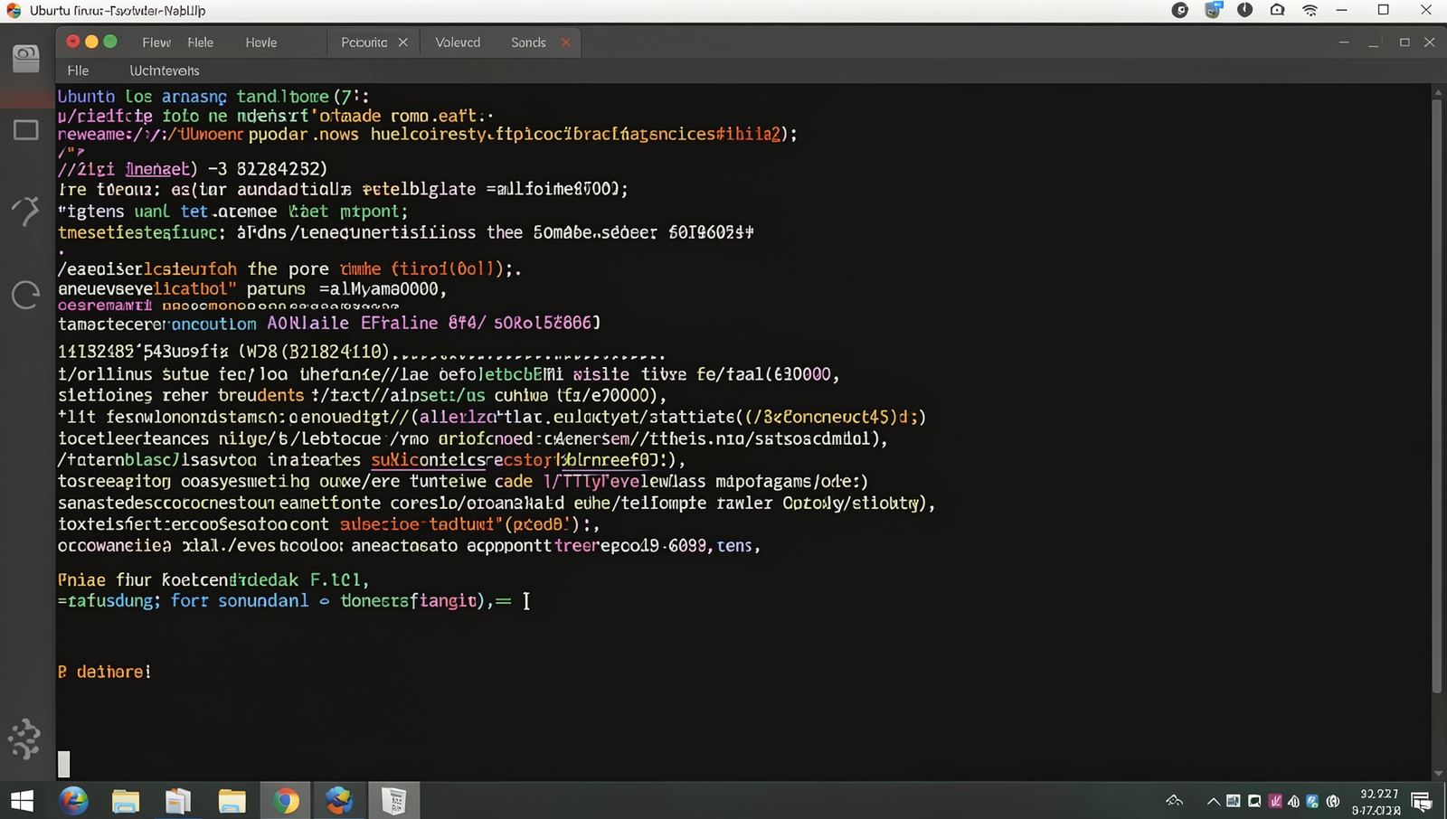Click the shield icon in the title bar
Image resolution: width=1447 pixels, height=819 pixels.
(x=1213, y=10)
